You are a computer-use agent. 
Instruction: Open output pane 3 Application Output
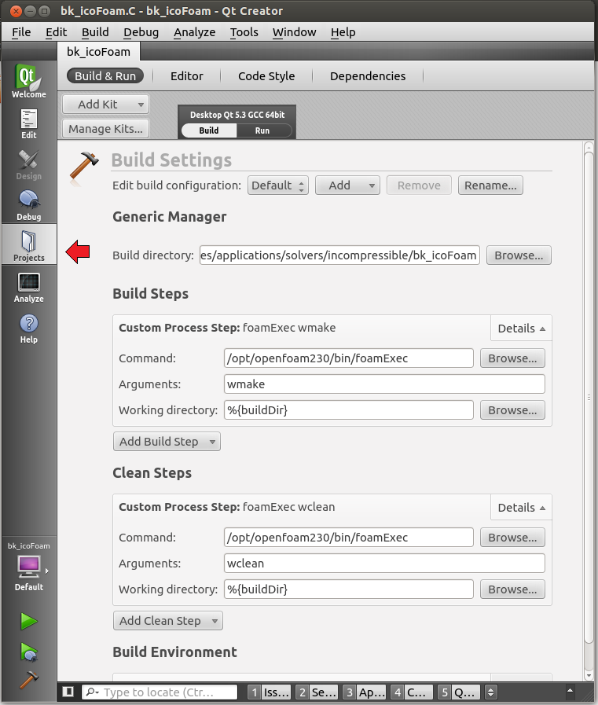(365, 692)
